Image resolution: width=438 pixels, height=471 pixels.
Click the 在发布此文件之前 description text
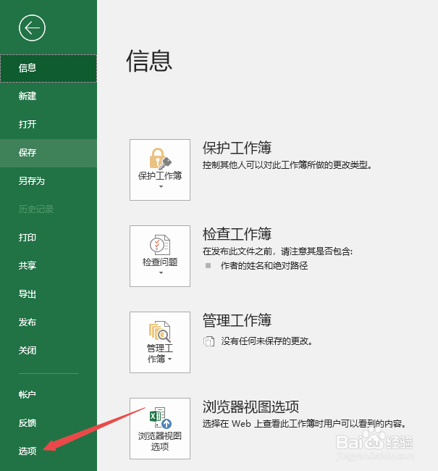click(x=277, y=251)
